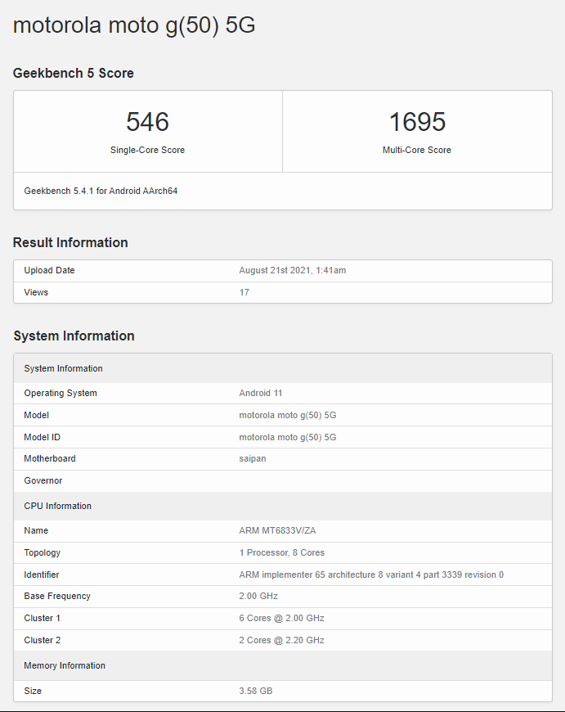
Task: Select the base frequency value '2.00 GHz'
Action: [x=258, y=596]
